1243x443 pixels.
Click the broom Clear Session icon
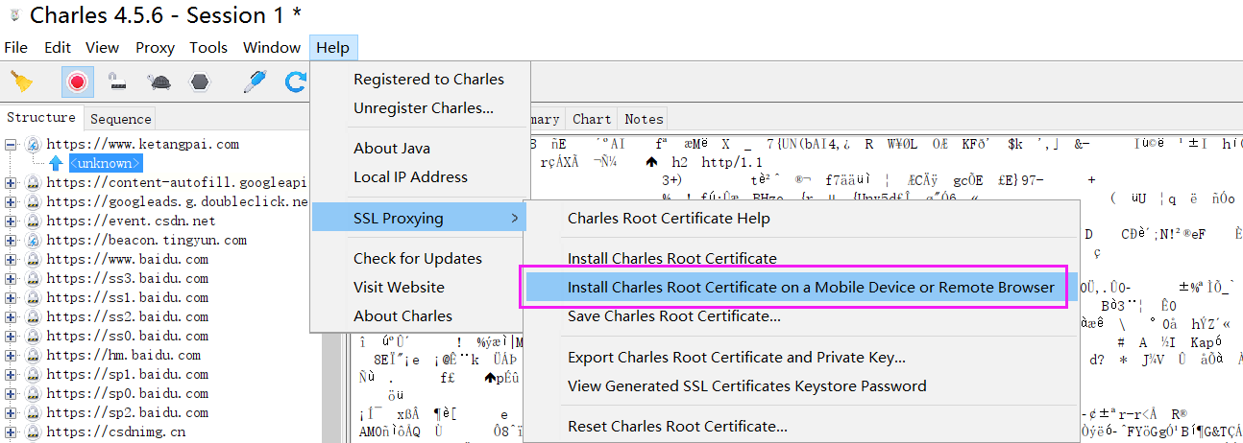21,82
